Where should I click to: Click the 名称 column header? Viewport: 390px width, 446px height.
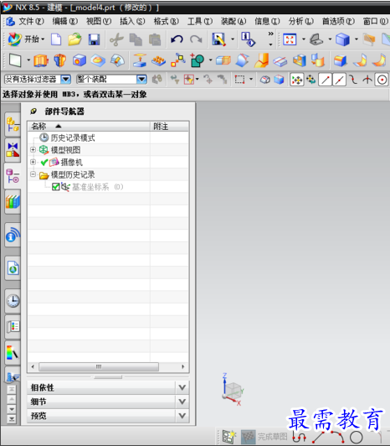click(x=89, y=127)
